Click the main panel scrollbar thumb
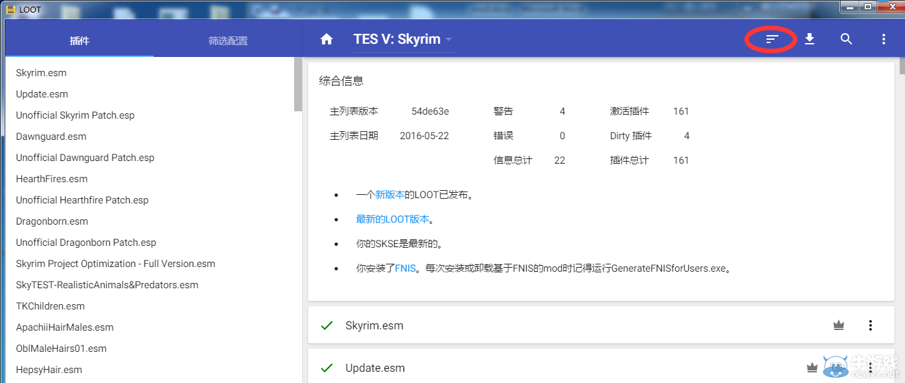The width and height of the screenshot is (905, 383). pos(901,67)
